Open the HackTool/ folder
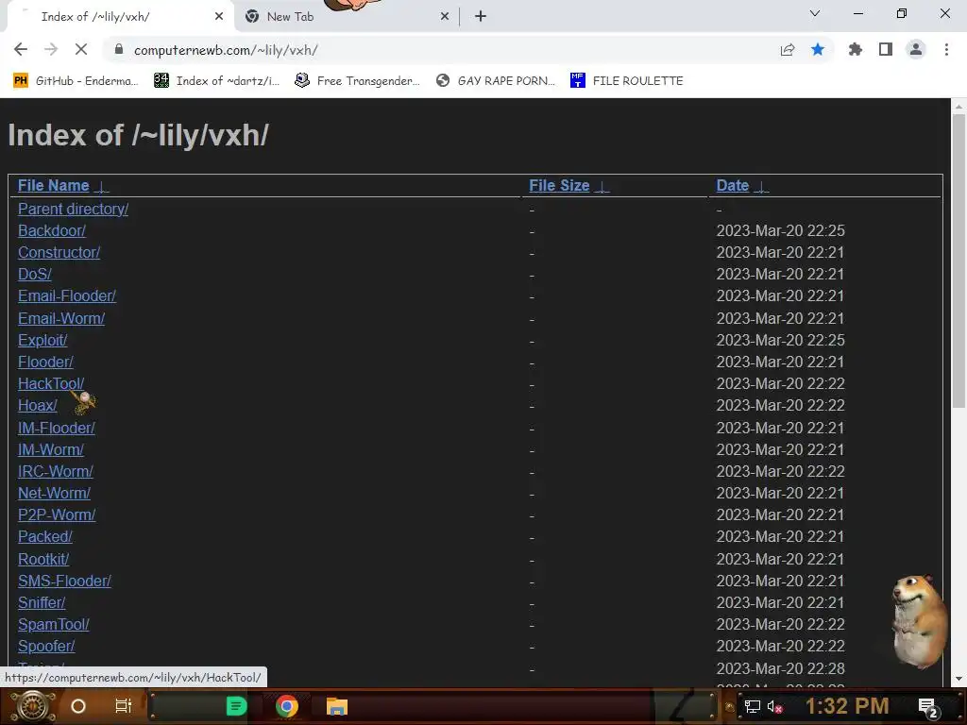 click(51, 383)
